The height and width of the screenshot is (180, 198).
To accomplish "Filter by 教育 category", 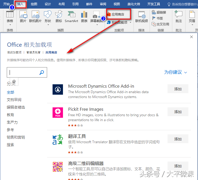I will coord(10,115).
